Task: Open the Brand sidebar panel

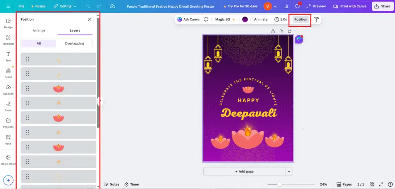Action: click(x=8, y=73)
